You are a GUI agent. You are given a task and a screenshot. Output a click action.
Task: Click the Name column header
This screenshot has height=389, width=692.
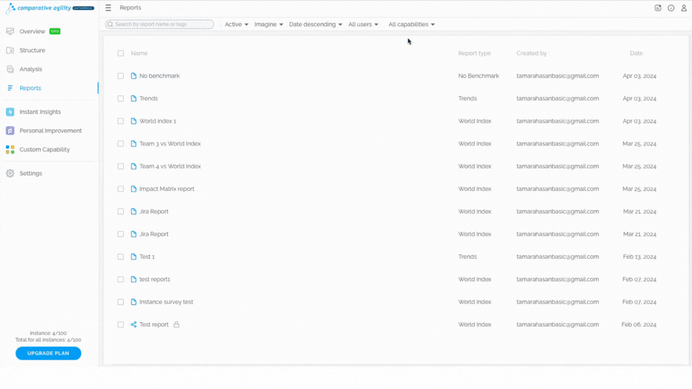point(139,53)
